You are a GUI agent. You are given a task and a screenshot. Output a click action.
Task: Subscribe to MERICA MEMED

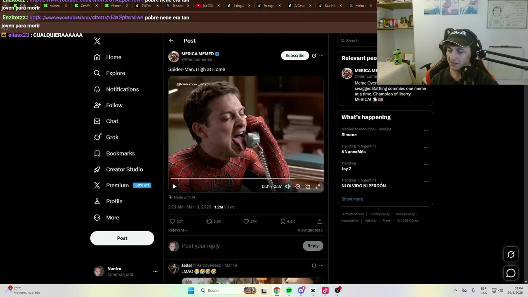point(295,56)
